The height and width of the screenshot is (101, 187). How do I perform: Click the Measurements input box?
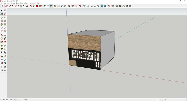(177, 100)
